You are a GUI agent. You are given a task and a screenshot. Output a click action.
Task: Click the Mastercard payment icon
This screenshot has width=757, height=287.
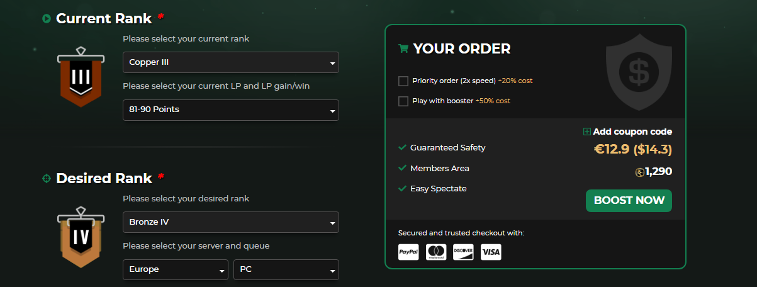click(436, 252)
